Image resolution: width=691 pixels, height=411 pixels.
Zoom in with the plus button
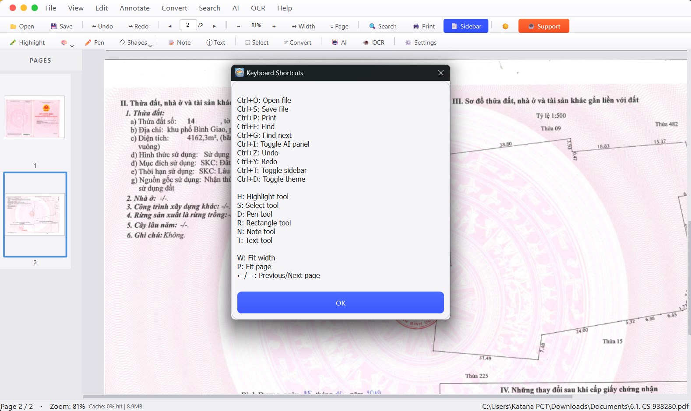pyautogui.click(x=274, y=26)
